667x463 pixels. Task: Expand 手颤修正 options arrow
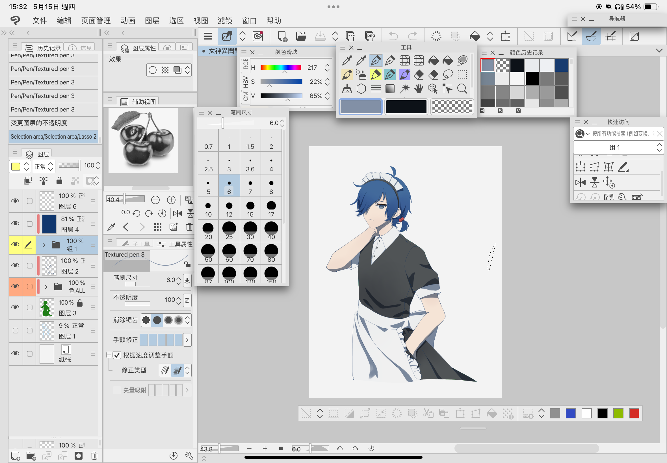[187, 339]
